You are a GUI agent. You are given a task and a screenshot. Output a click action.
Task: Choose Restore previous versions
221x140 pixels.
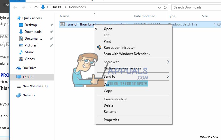pyautogui.click(x=123, y=68)
